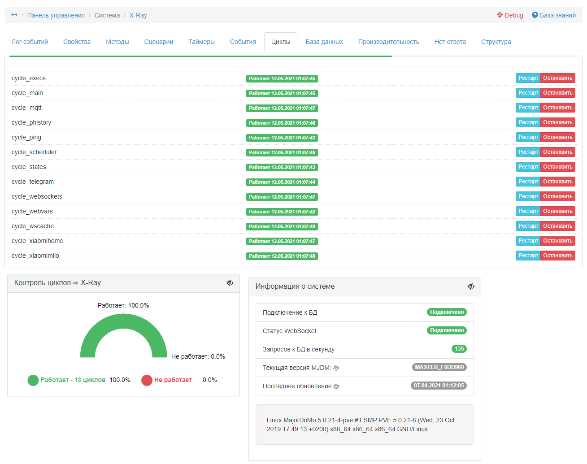Select the База данных tab
The height and width of the screenshot is (464, 587).
324,42
